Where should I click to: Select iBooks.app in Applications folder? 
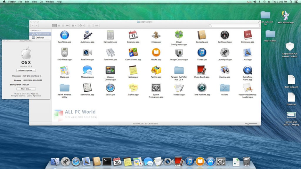(156, 52)
